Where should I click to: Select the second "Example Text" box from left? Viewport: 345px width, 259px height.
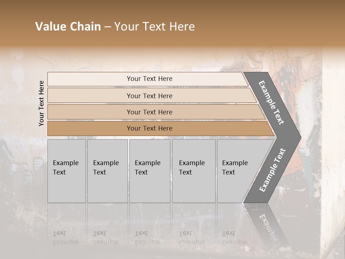pos(107,171)
